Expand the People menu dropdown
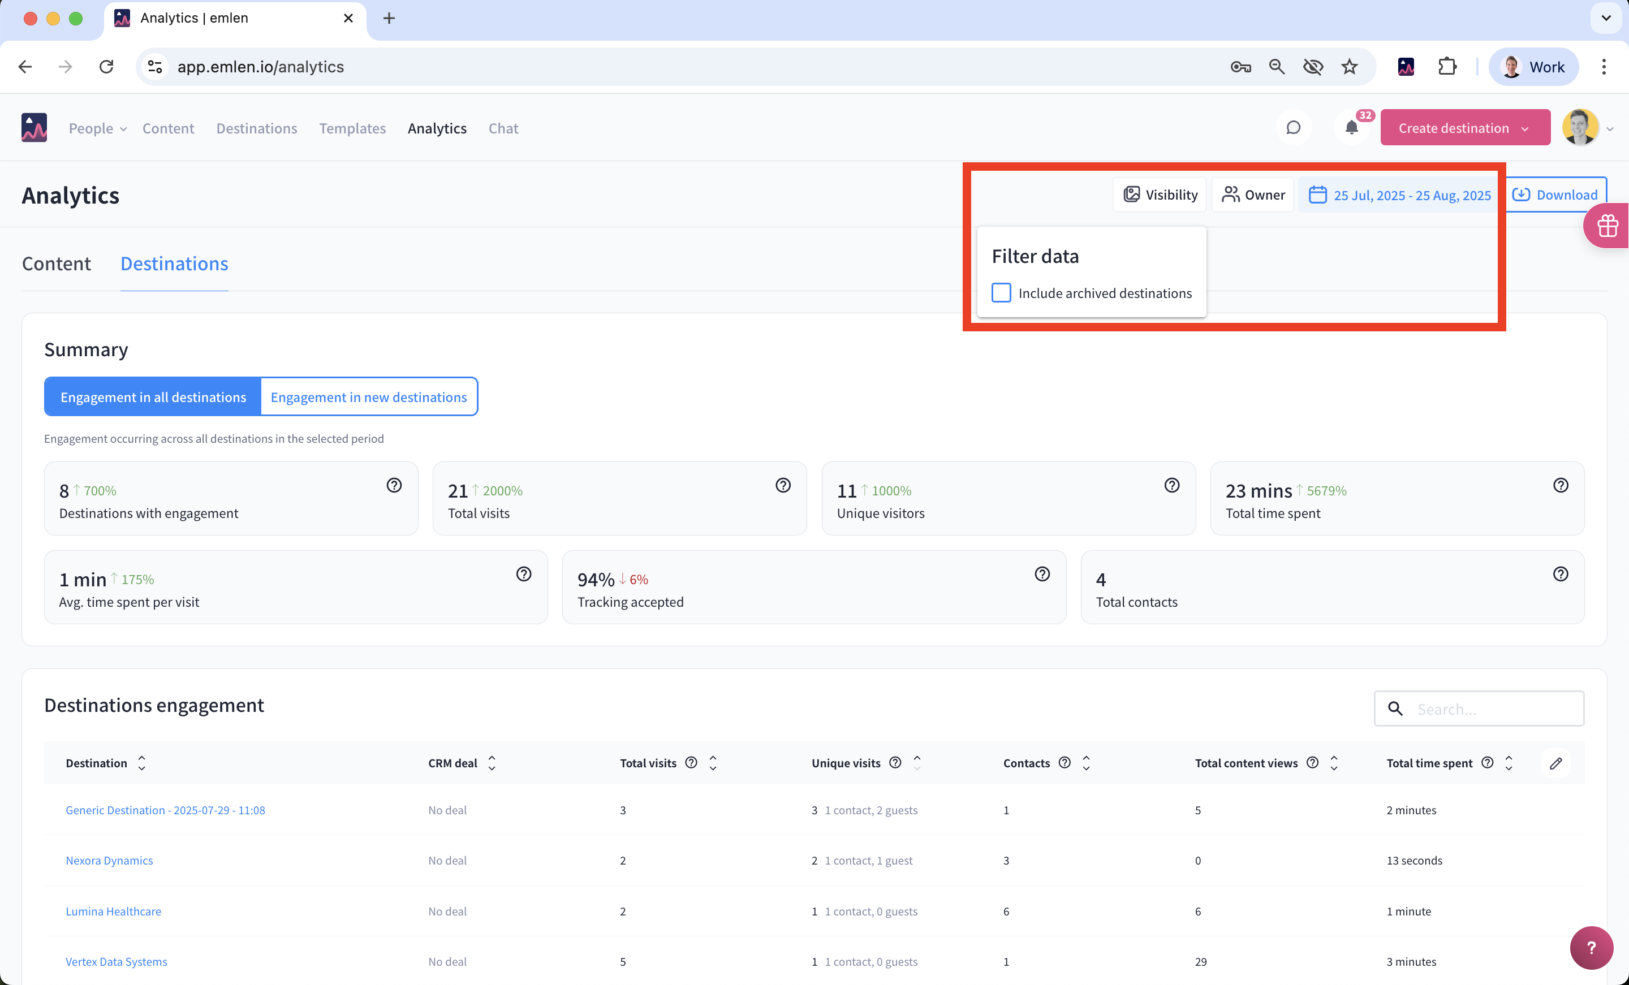 [97, 128]
